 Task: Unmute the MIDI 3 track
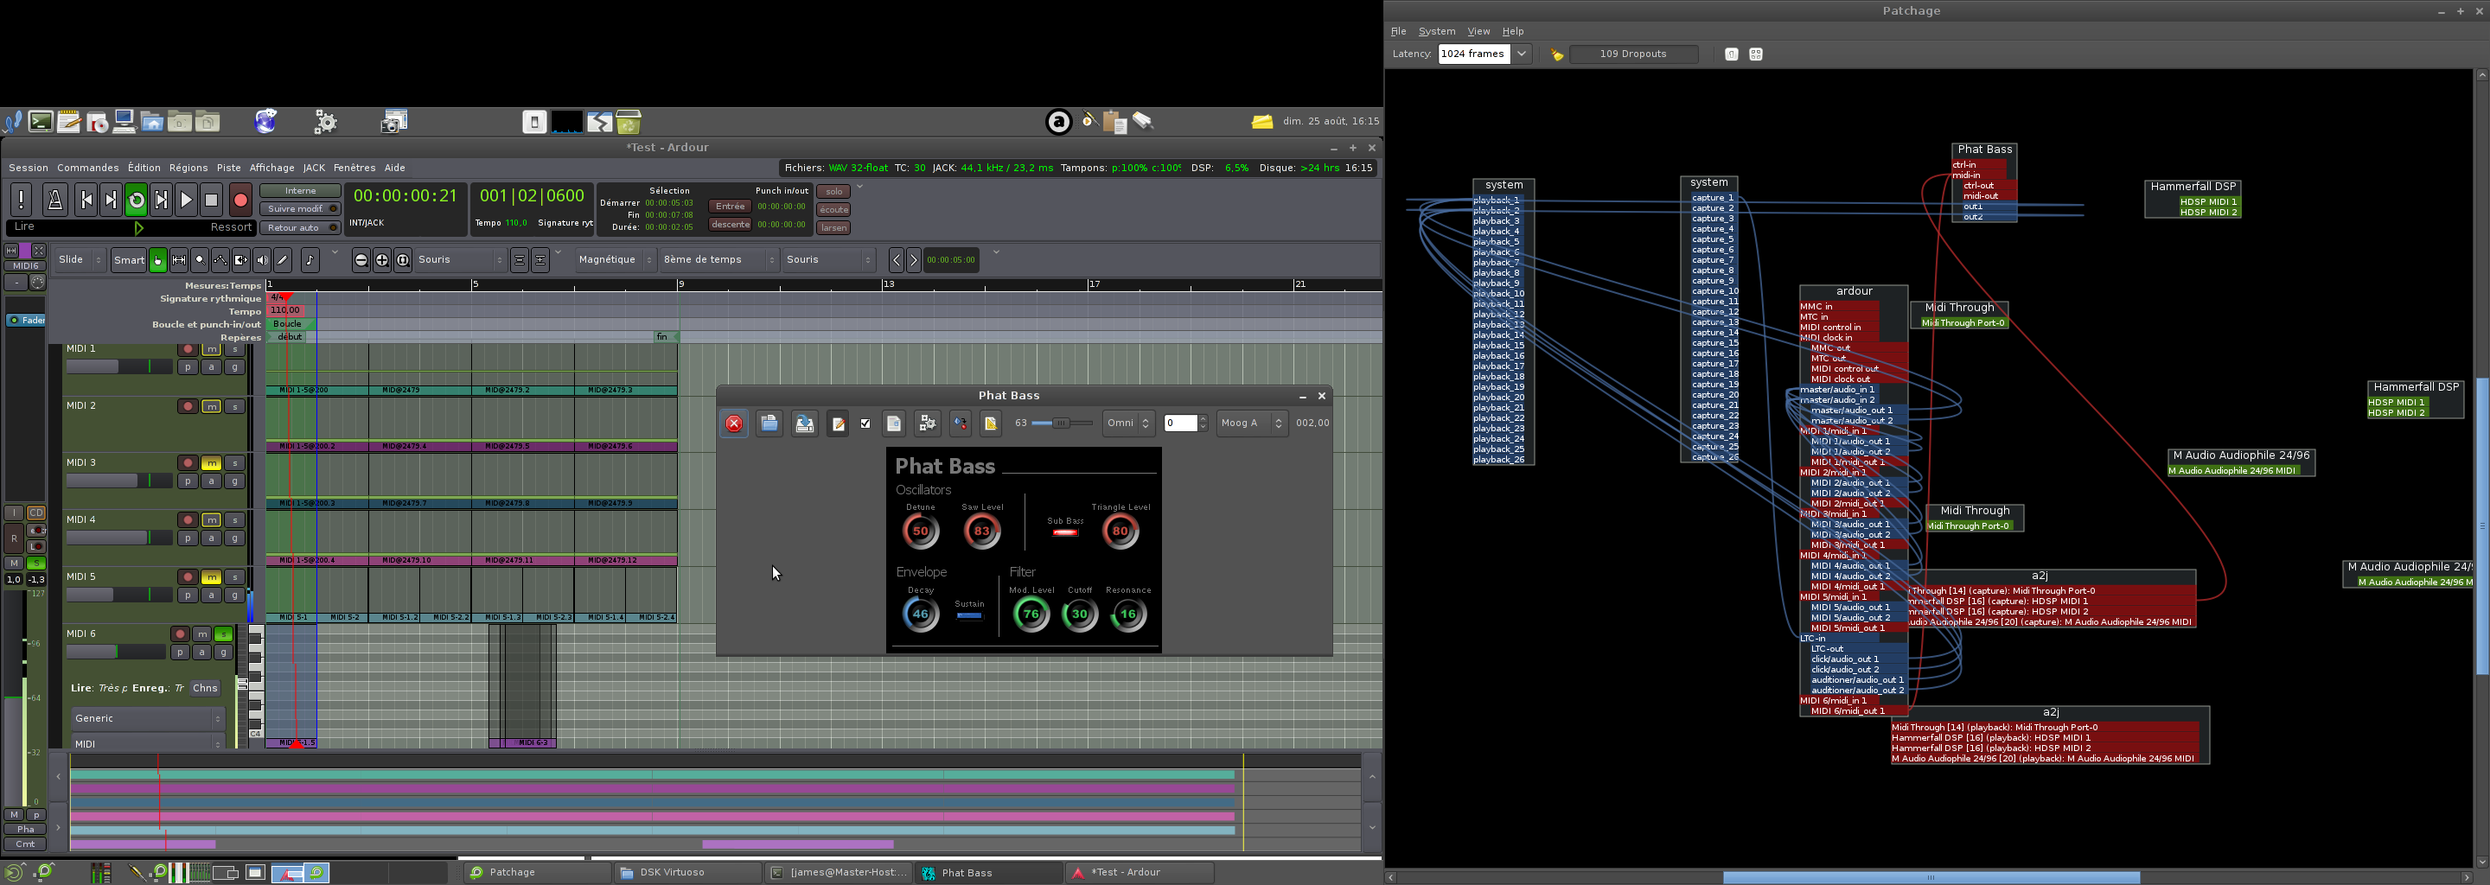click(211, 462)
